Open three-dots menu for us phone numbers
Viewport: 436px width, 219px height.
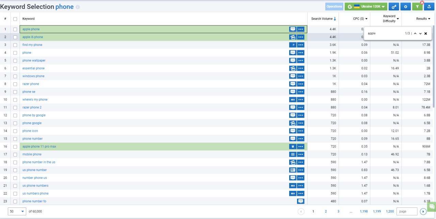[x=301, y=185]
